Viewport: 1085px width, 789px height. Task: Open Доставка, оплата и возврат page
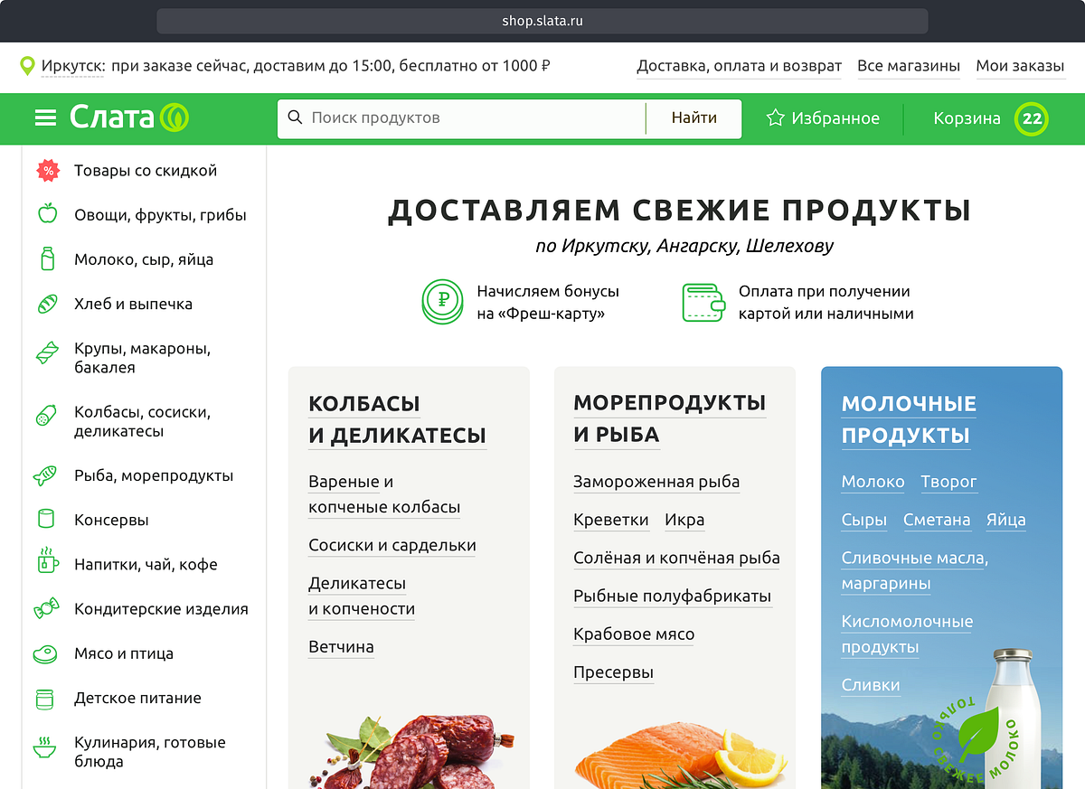pyautogui.click(x=739, y=66)
